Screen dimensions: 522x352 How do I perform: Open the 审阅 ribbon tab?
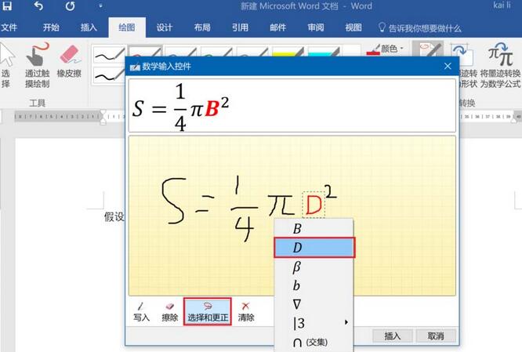(316, 27)
